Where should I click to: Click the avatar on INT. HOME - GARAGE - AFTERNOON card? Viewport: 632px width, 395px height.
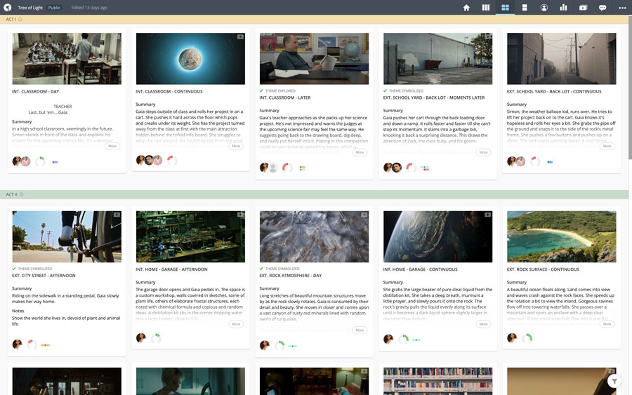pyautogui.click(x=141, y=338)
